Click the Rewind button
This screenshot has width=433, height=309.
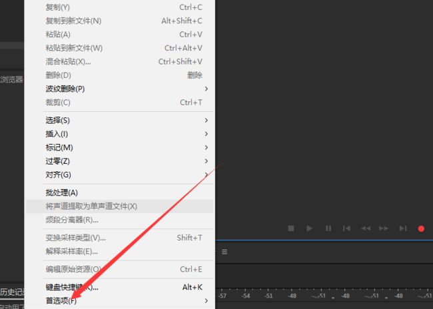366,228
